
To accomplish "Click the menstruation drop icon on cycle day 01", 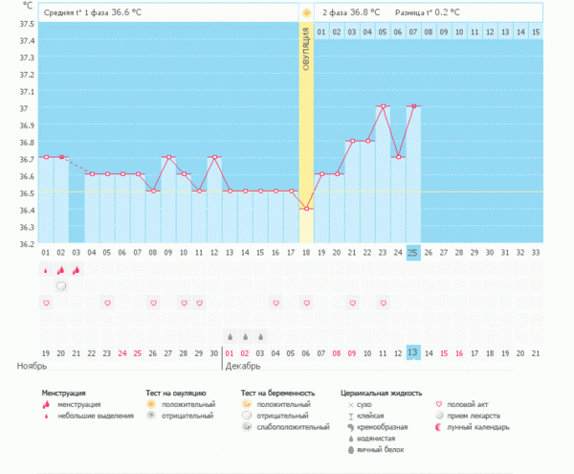I will click(45, 271).
